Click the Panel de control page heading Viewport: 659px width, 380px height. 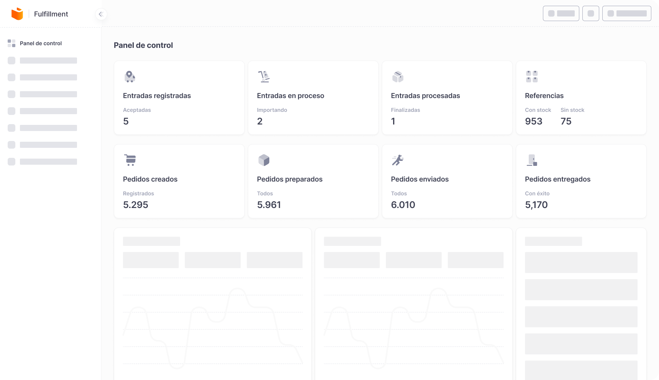pyautogui.click(x=143, y=45)
